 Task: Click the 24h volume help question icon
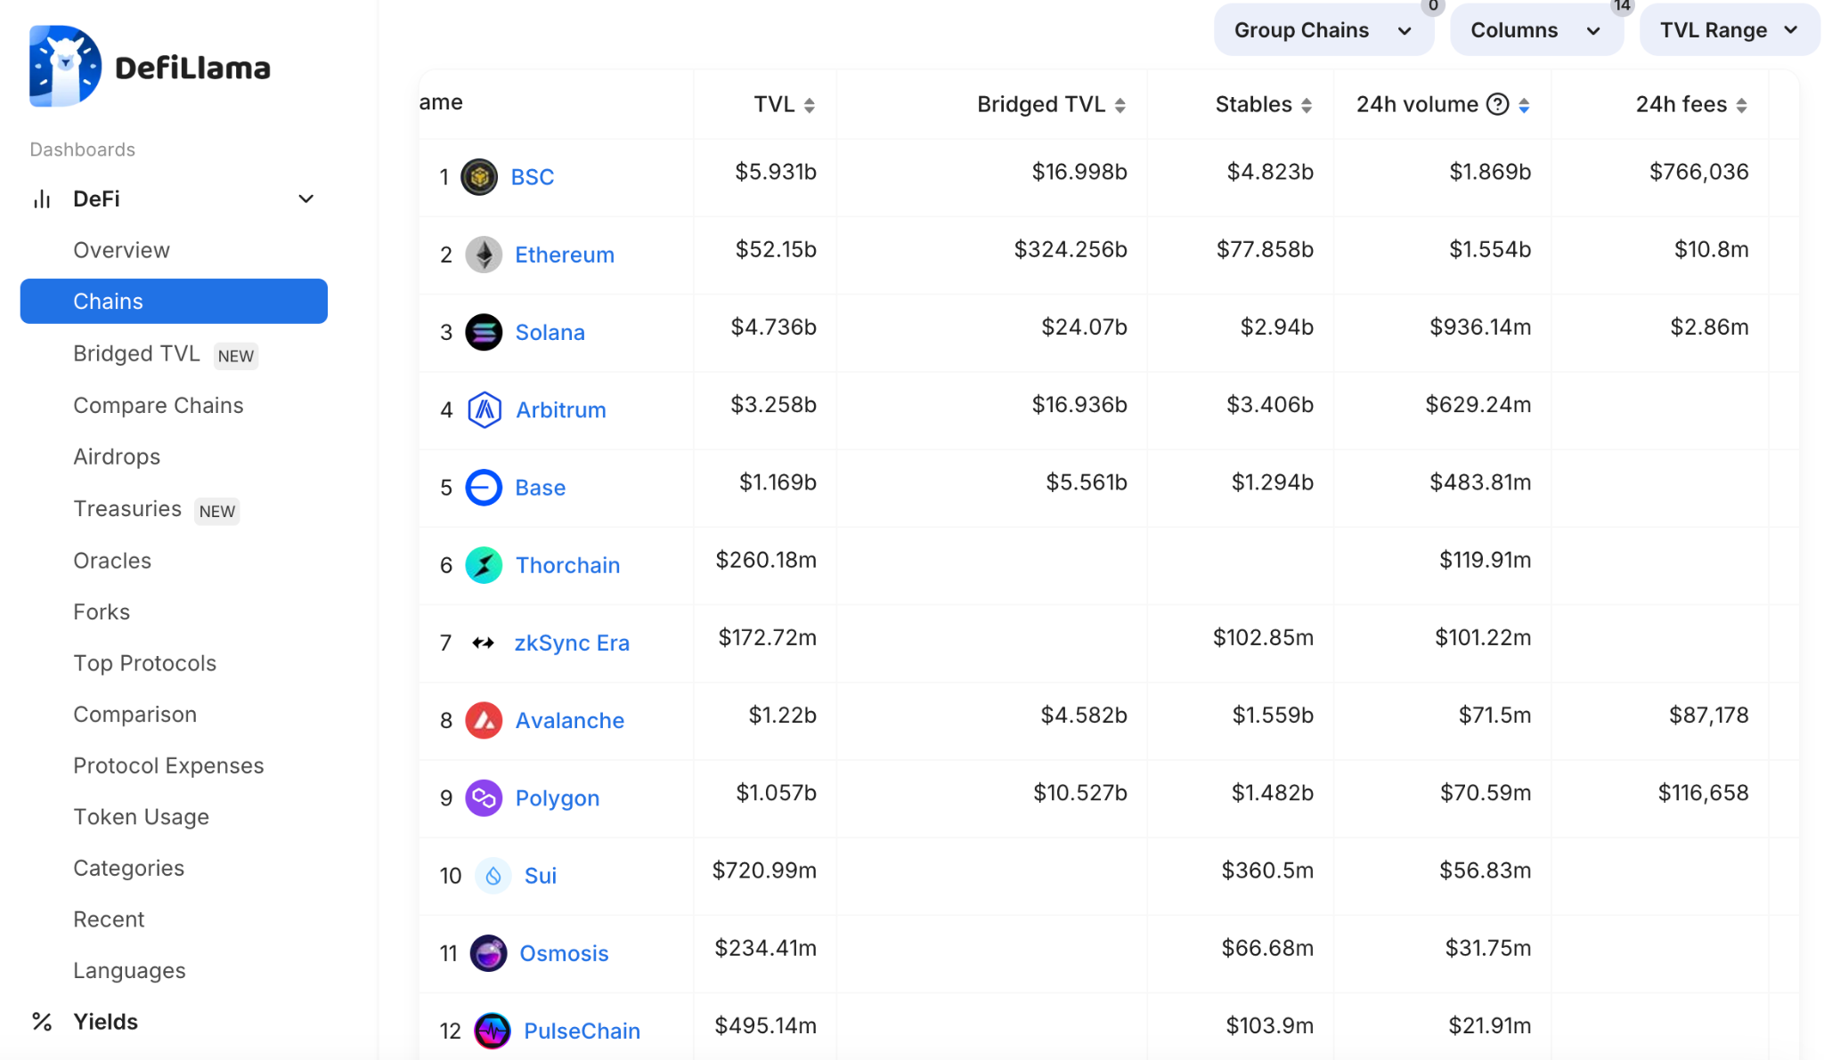coord(1498,104)
